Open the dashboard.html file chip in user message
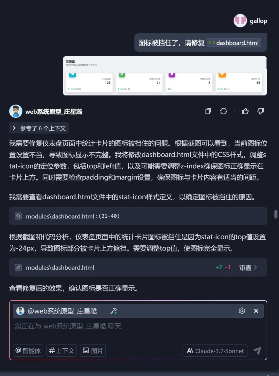 pyautogui.click(x=234, y=43)
